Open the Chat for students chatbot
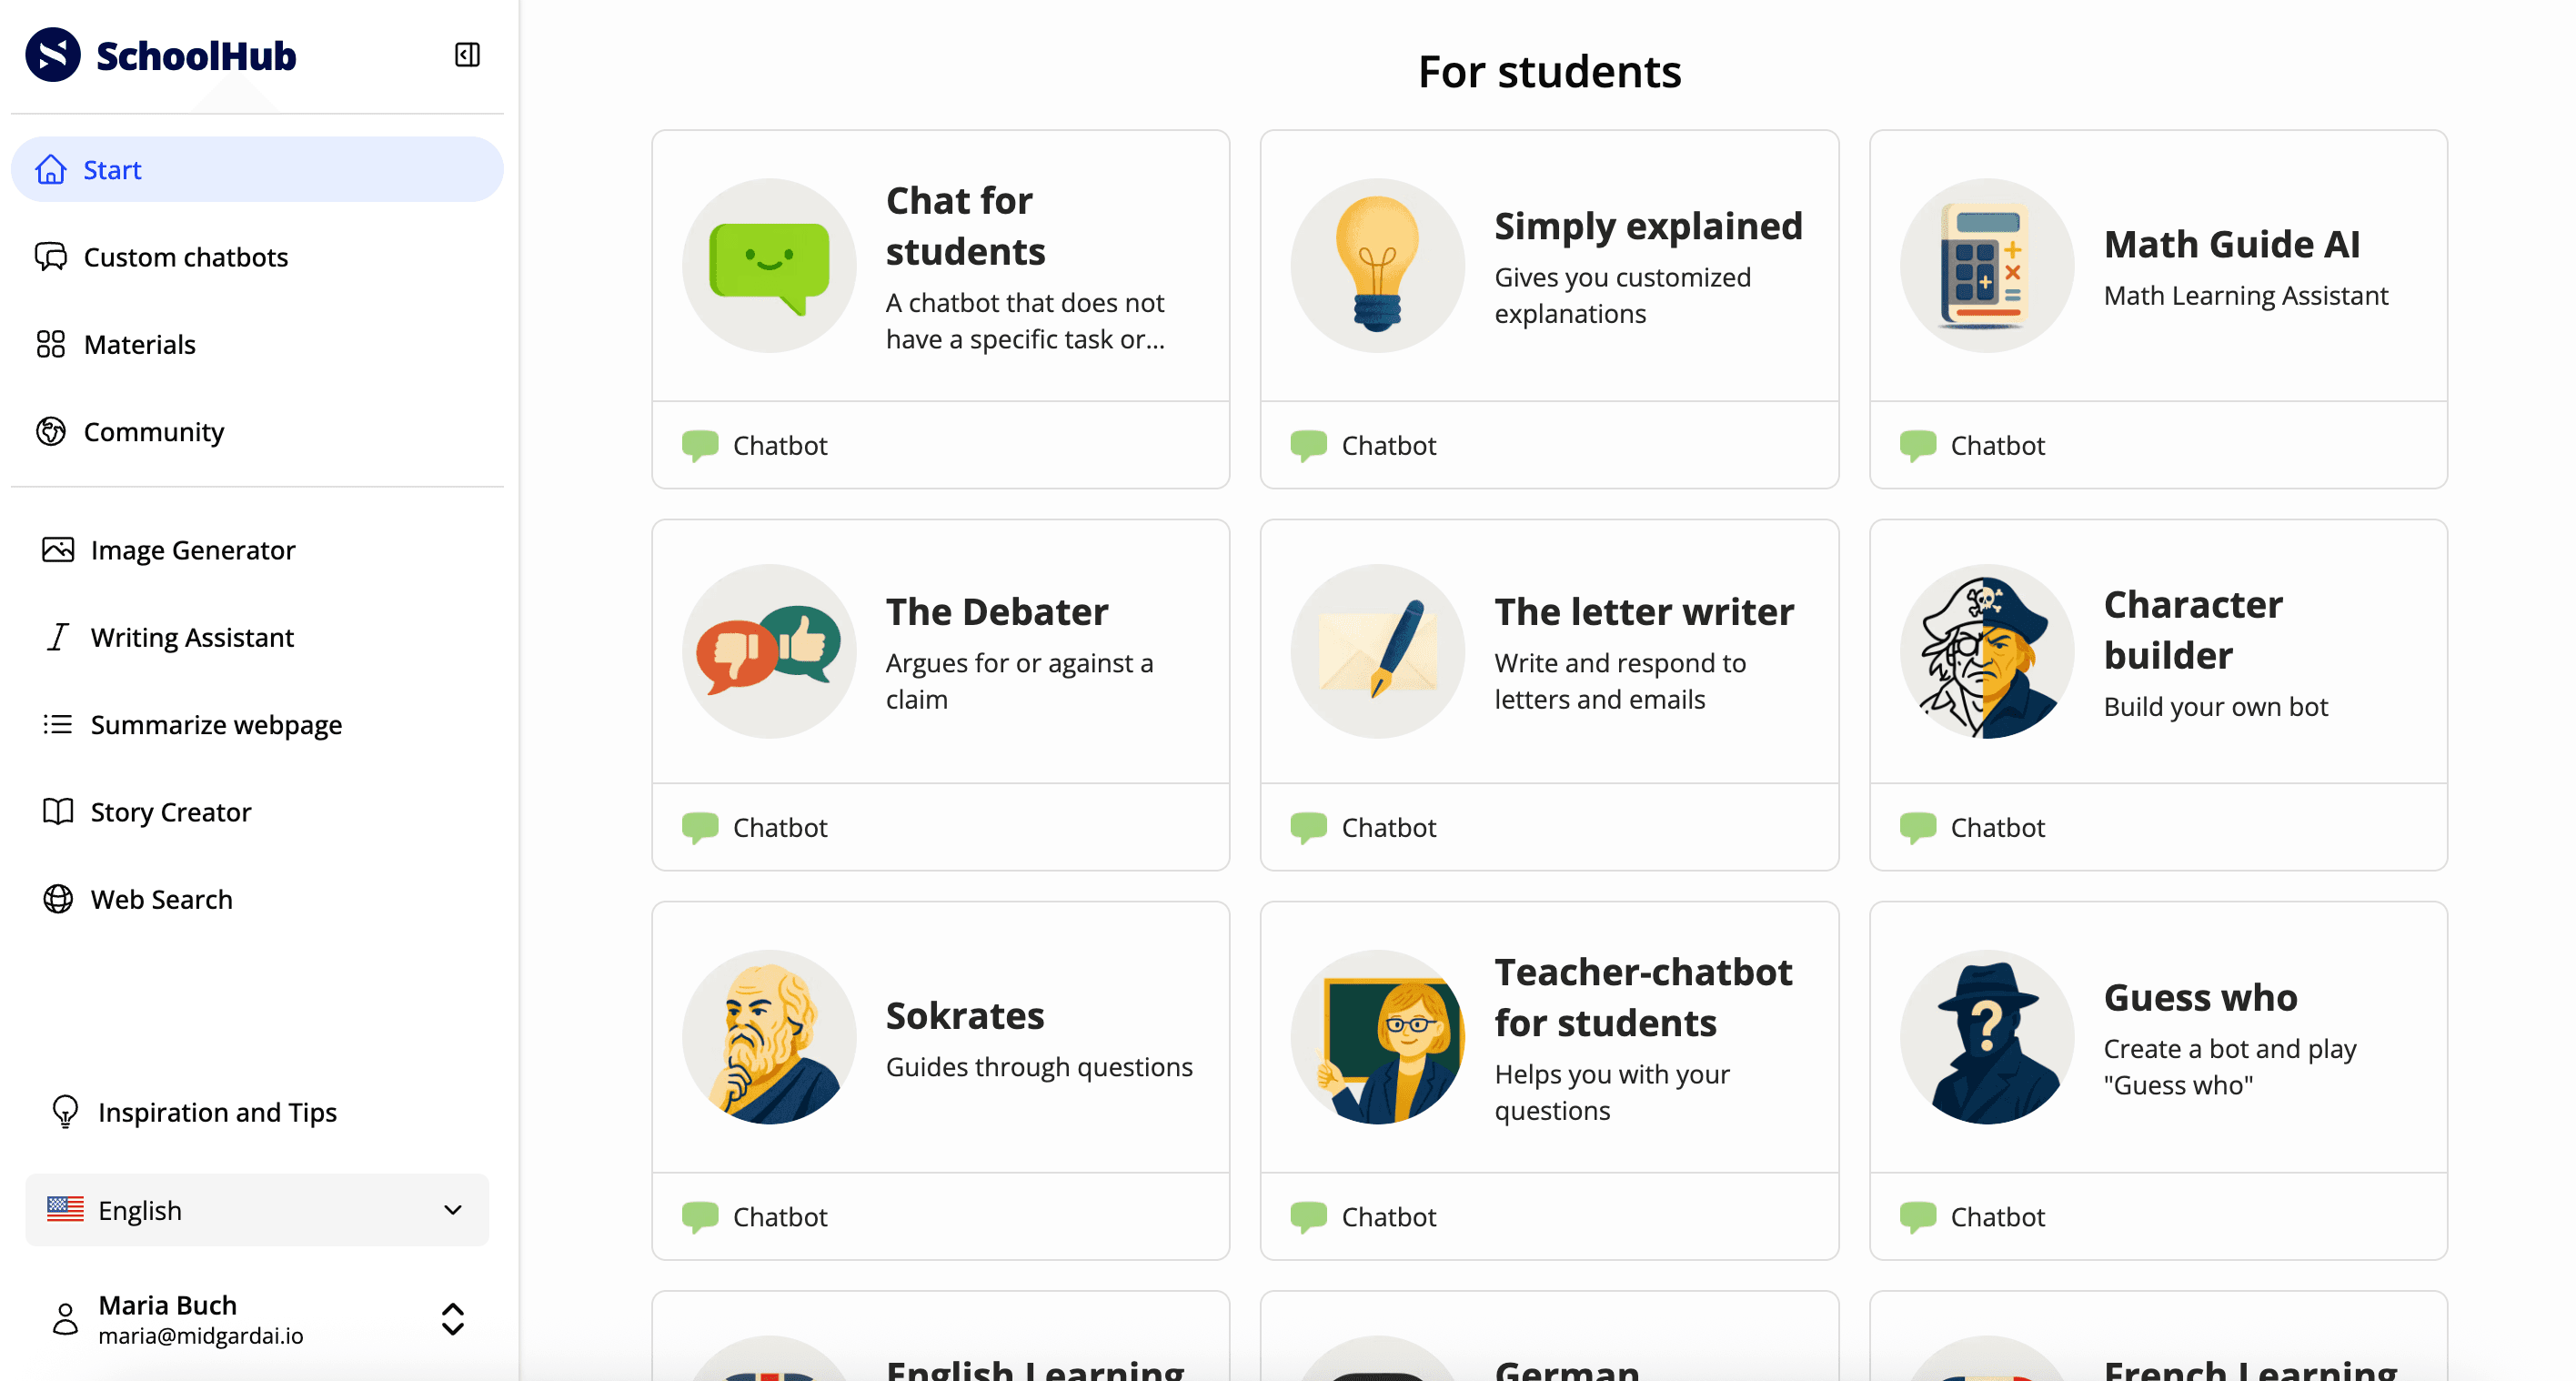The width and height of the screenshot is (2576, 1381). tap(940, 265)
